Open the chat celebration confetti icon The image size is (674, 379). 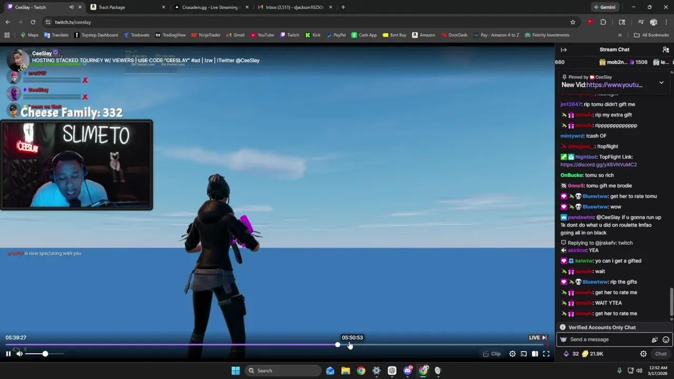655,340
